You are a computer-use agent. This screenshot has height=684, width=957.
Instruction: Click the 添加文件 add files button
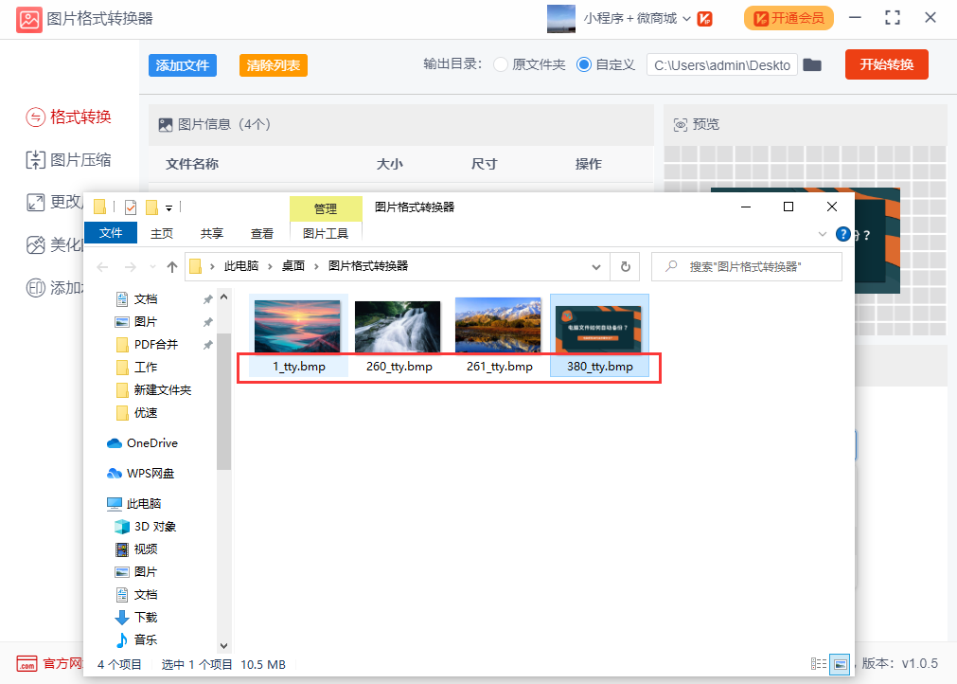[182, 64]
